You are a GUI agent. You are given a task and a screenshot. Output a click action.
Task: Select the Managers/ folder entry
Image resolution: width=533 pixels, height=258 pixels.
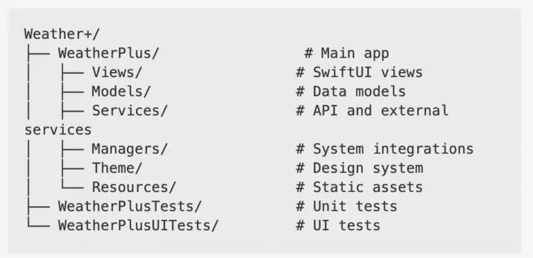[x=130, y=149]
